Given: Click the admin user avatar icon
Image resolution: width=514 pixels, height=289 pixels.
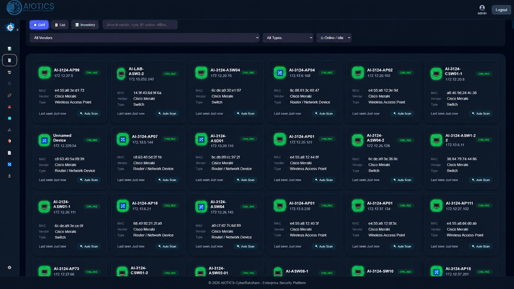Looking at the screenshot, I should point(482,8).
